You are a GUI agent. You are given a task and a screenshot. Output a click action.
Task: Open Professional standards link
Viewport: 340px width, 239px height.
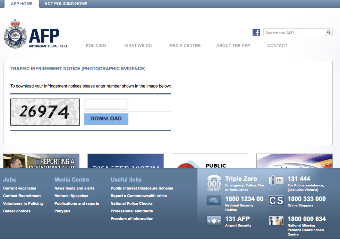tap(131, 211)
